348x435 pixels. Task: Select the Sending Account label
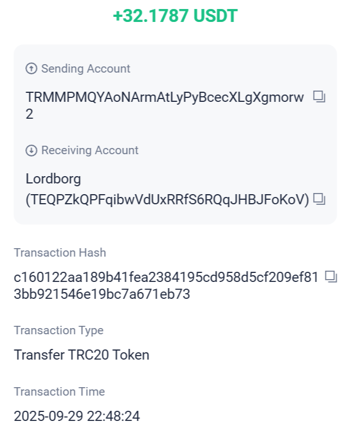coord(86,69)
